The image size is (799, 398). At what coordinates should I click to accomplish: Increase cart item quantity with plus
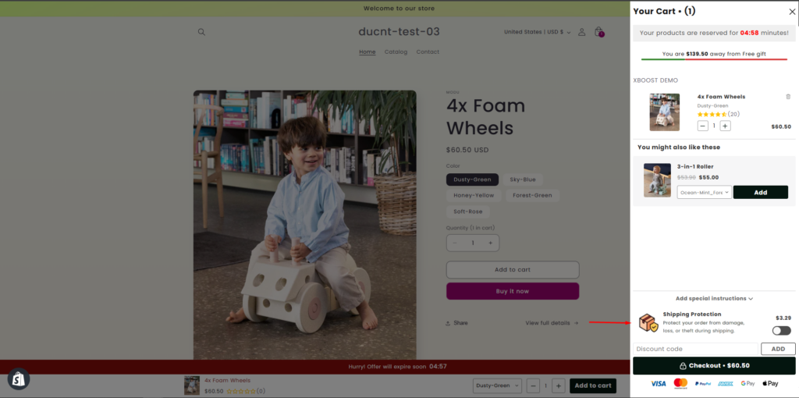725,126
